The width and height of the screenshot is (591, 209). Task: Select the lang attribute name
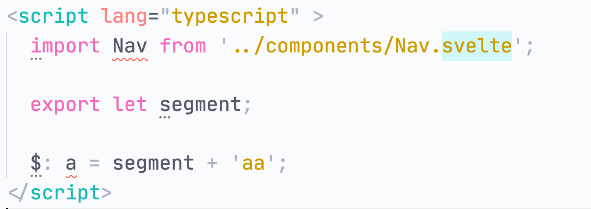(x=124, y=16)
